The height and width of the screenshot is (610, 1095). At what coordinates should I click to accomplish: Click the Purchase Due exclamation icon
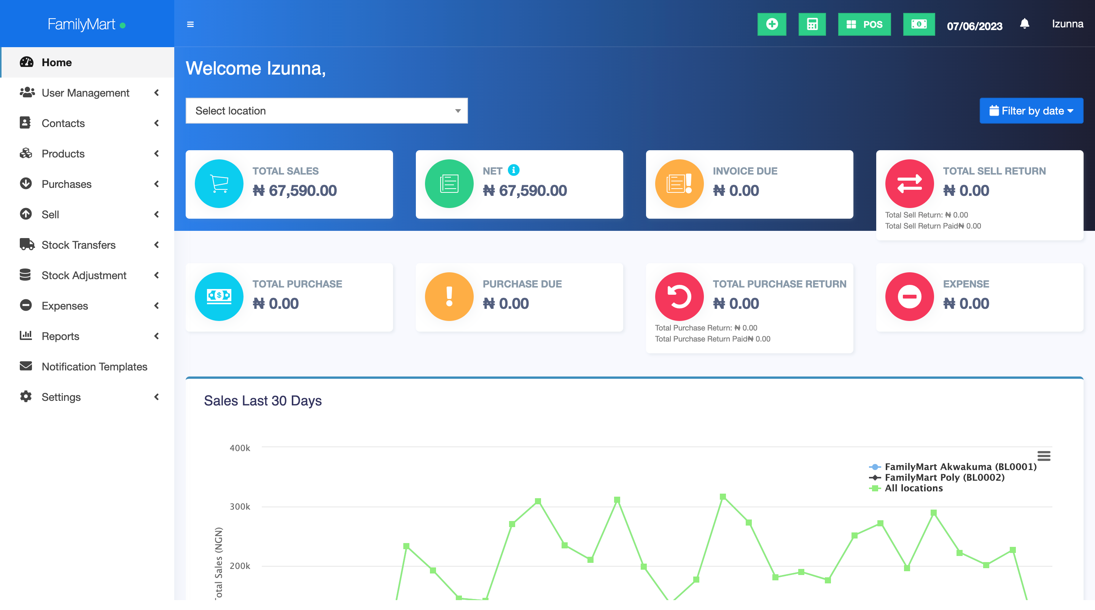449,297
